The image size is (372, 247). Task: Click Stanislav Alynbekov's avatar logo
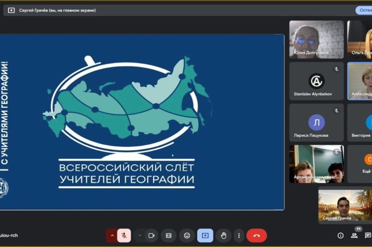pyautogui.click(x=316, y=81)
